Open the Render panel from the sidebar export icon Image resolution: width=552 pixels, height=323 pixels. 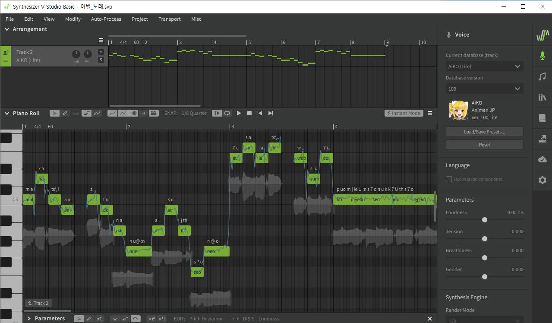click(x=542, y=139)
